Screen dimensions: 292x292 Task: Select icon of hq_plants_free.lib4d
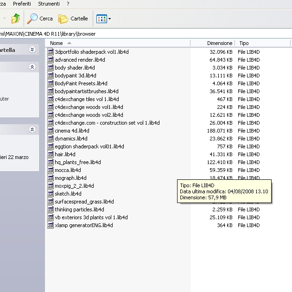[x=50, y=162]
